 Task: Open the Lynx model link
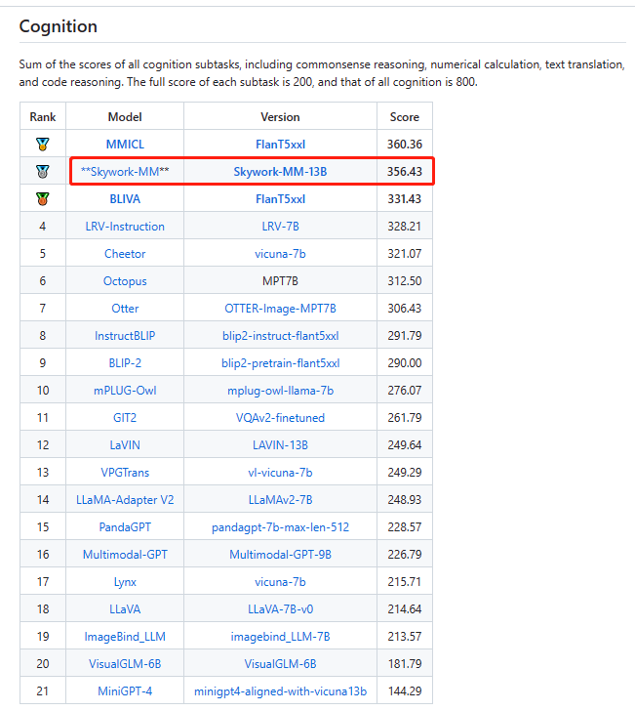click(125, 582)
